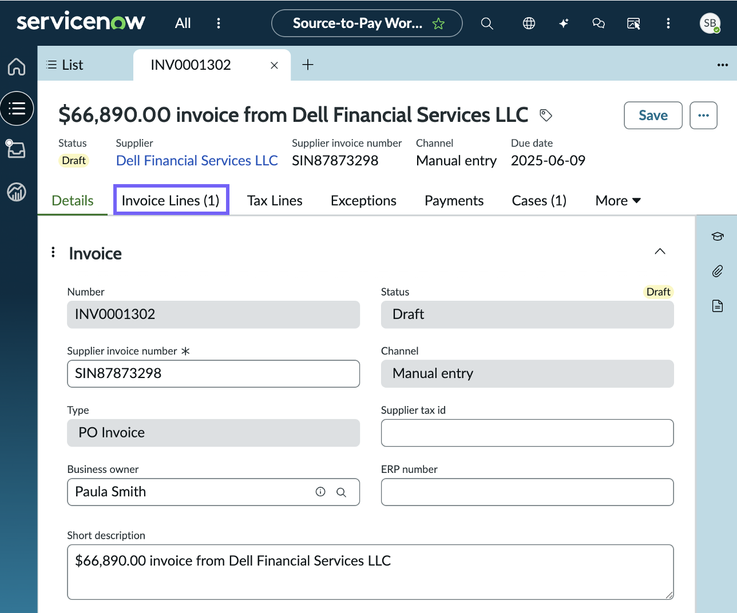The height and width of the screenshot is (613, 737).
Task: Click the screen-pointer icon in header
Action: pyautogui.click(x=633, y=23)
